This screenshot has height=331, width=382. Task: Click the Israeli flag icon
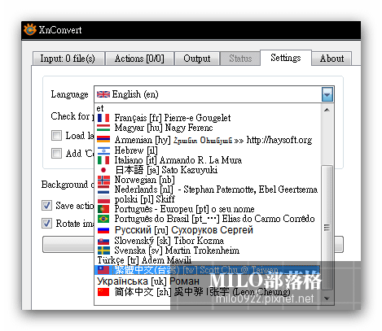(x=103, y=150)
